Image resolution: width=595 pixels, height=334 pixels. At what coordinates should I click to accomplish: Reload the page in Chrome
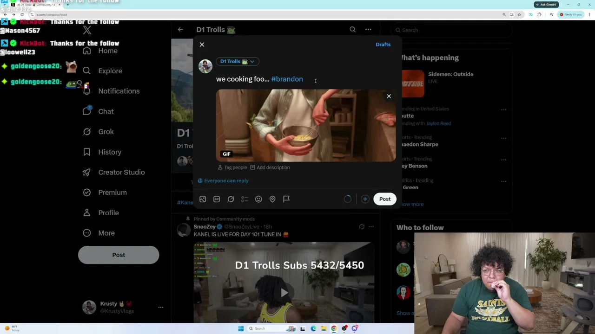pyautogui.click(x=22, y=14)
